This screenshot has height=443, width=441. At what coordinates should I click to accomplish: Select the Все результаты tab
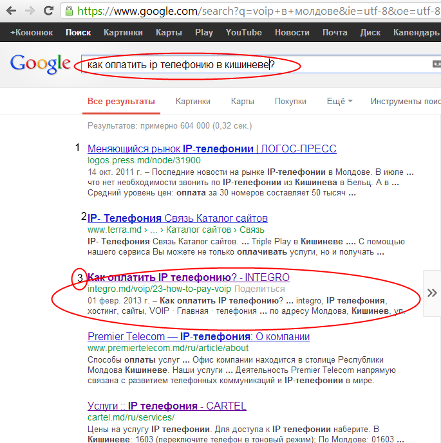[x=121, y=102]
